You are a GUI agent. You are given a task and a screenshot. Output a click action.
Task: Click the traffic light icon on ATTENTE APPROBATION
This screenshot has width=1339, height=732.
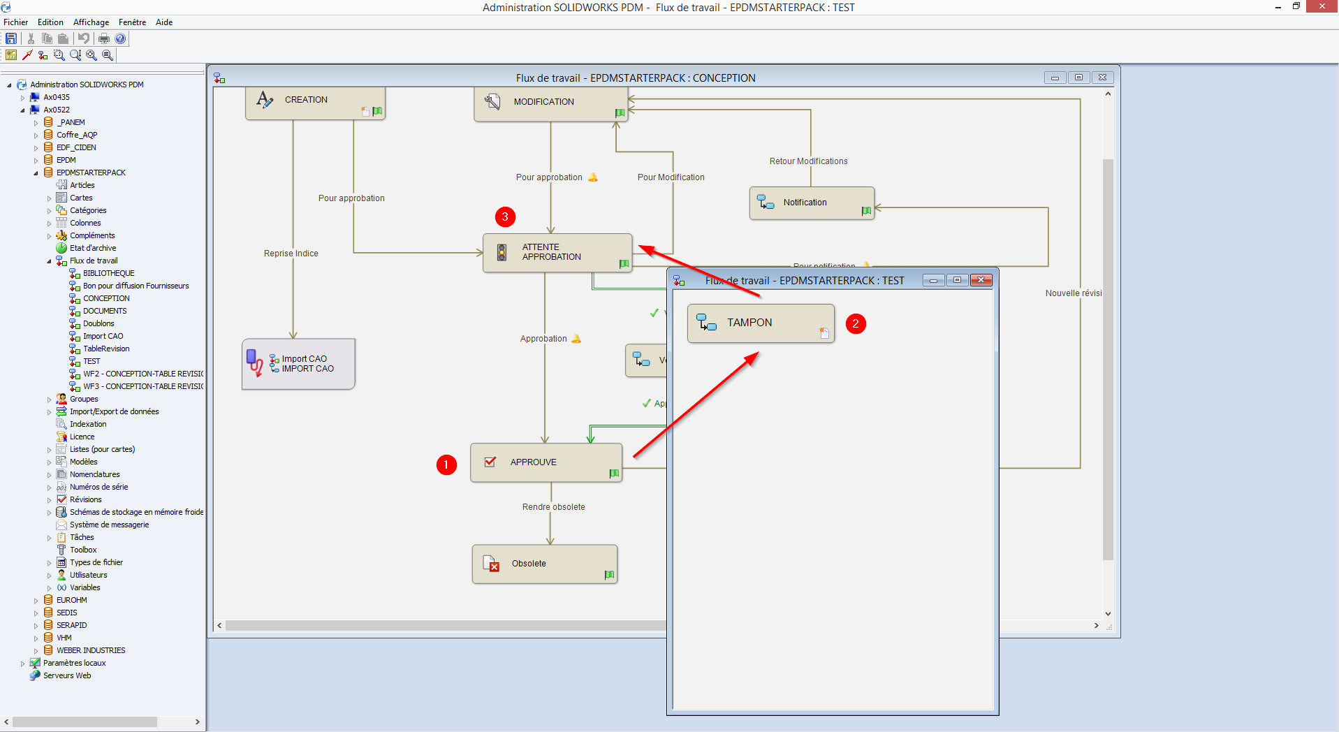(x=502, y=252)
